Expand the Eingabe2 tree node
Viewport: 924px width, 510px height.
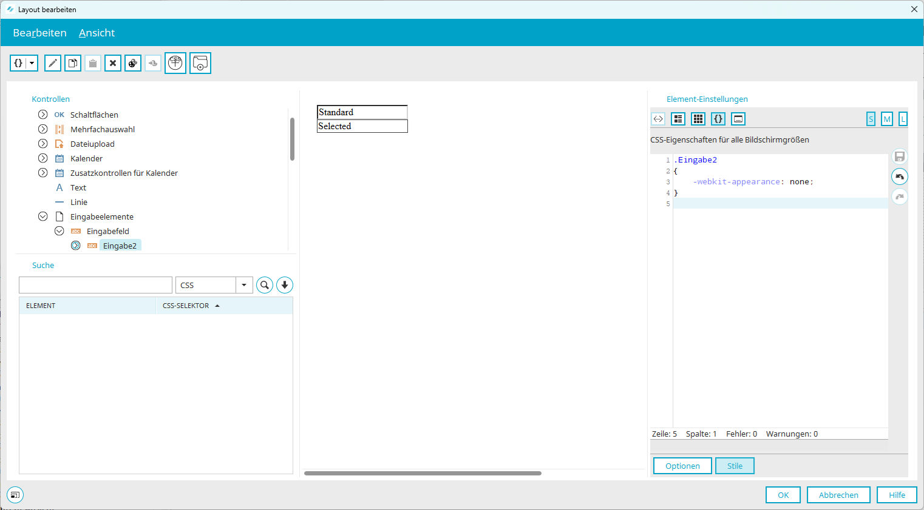pyautogui.click(x=75, y=246)
